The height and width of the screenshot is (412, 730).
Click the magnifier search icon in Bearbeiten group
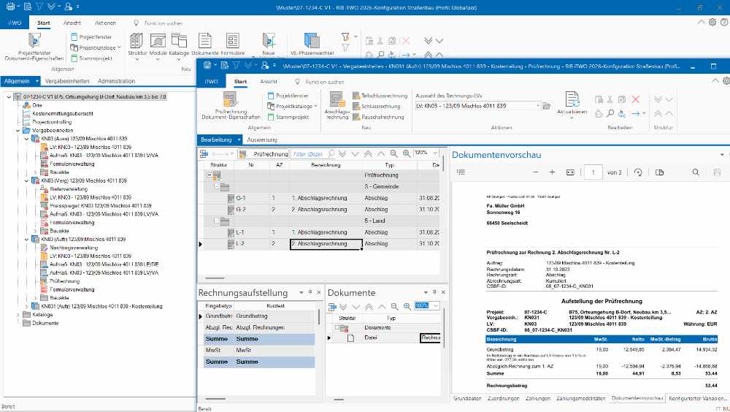coord(610,113)
